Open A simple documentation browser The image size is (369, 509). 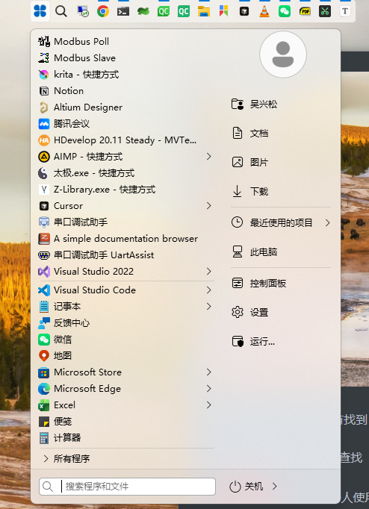click(125, 239)
